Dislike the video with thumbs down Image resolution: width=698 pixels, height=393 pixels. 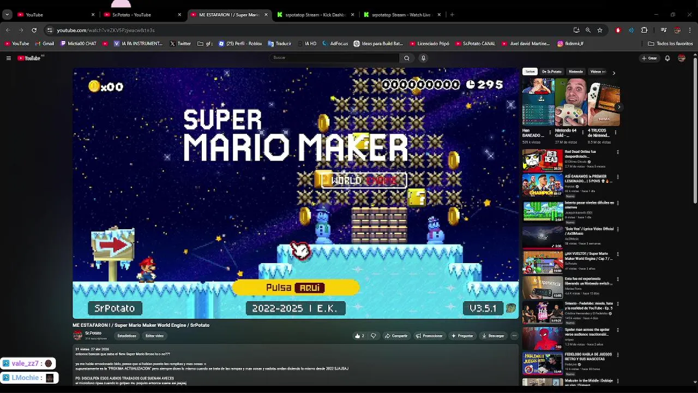click(374, 336)
